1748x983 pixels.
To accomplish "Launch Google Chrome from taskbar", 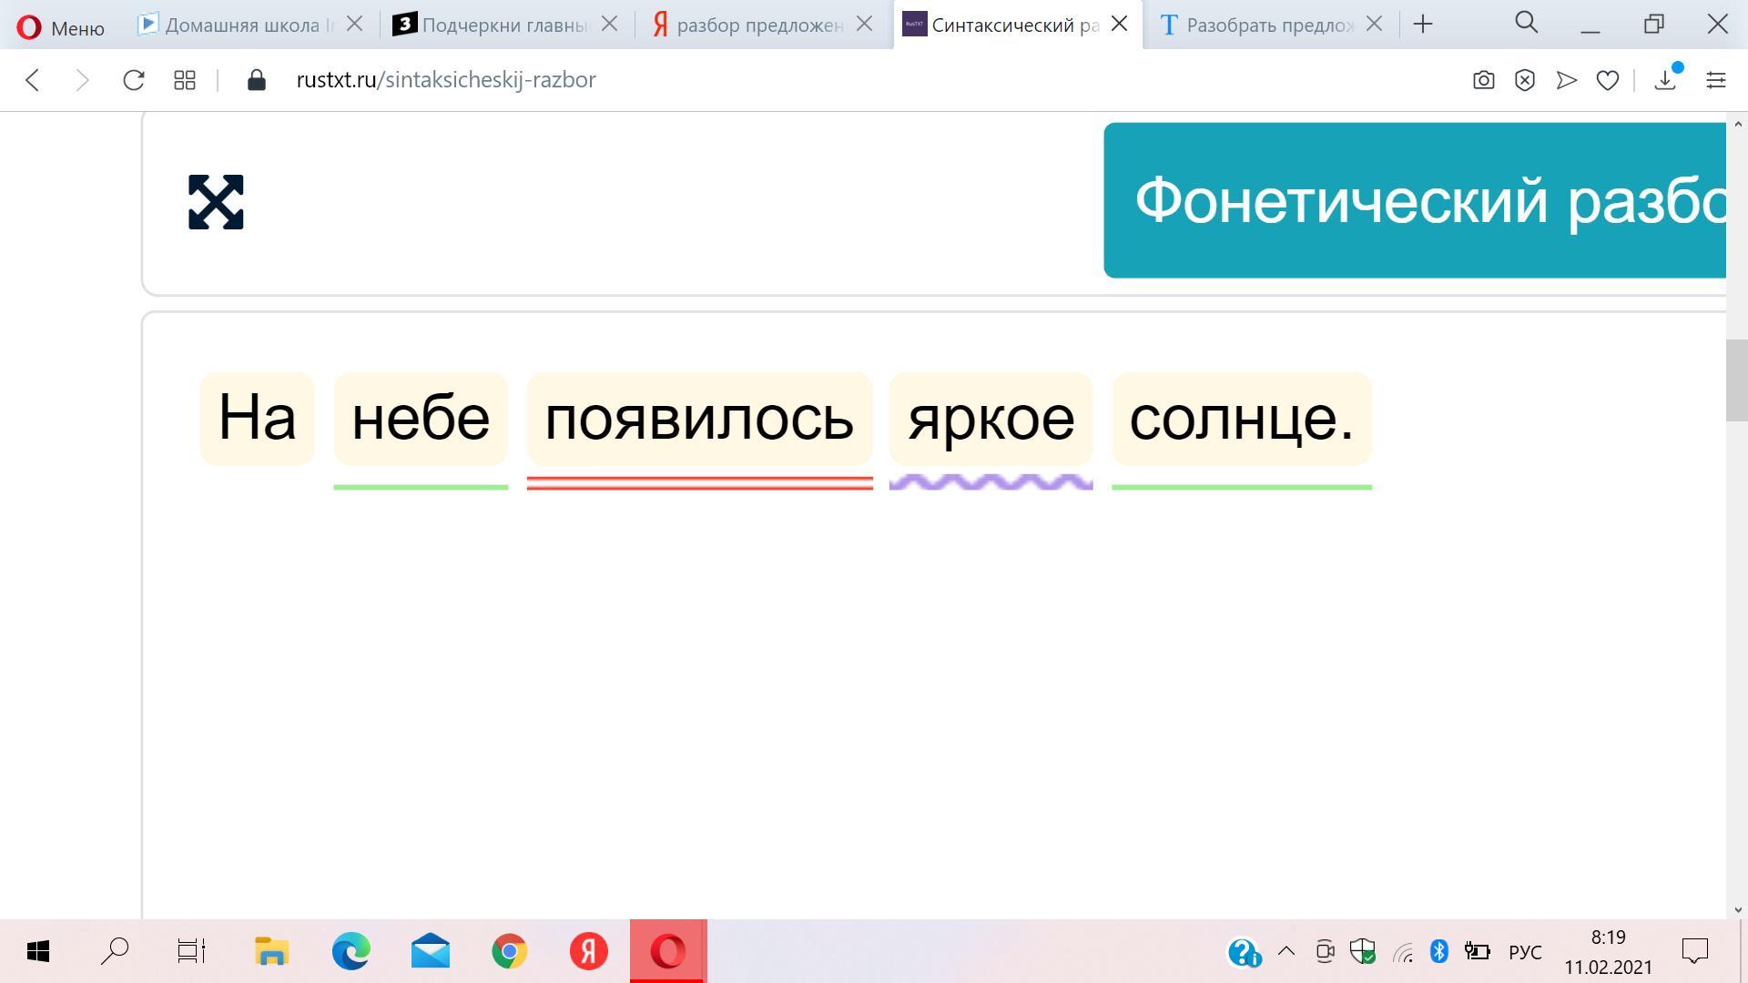I will click(x=510, y=951).
